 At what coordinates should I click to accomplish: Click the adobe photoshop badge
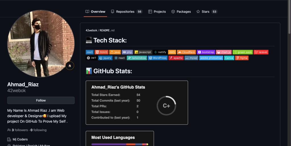[211, 58]
